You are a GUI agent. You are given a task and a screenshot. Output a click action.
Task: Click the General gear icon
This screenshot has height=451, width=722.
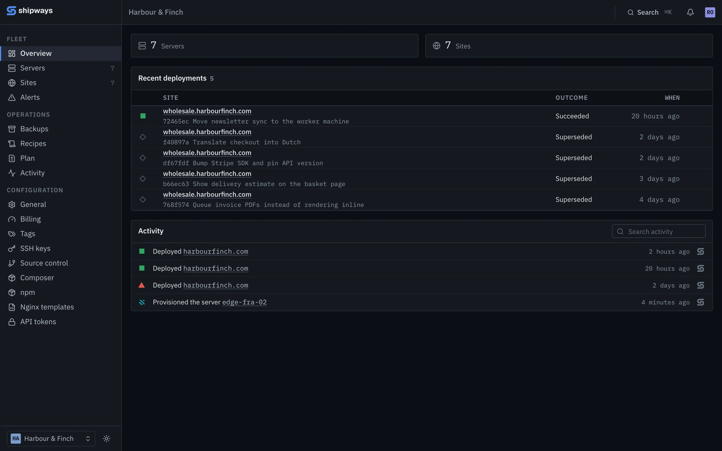click(x=12, y=204)
